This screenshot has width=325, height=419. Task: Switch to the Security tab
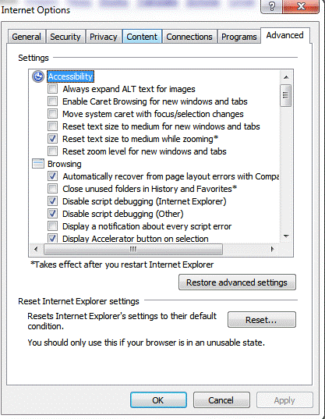click(65, 37)
